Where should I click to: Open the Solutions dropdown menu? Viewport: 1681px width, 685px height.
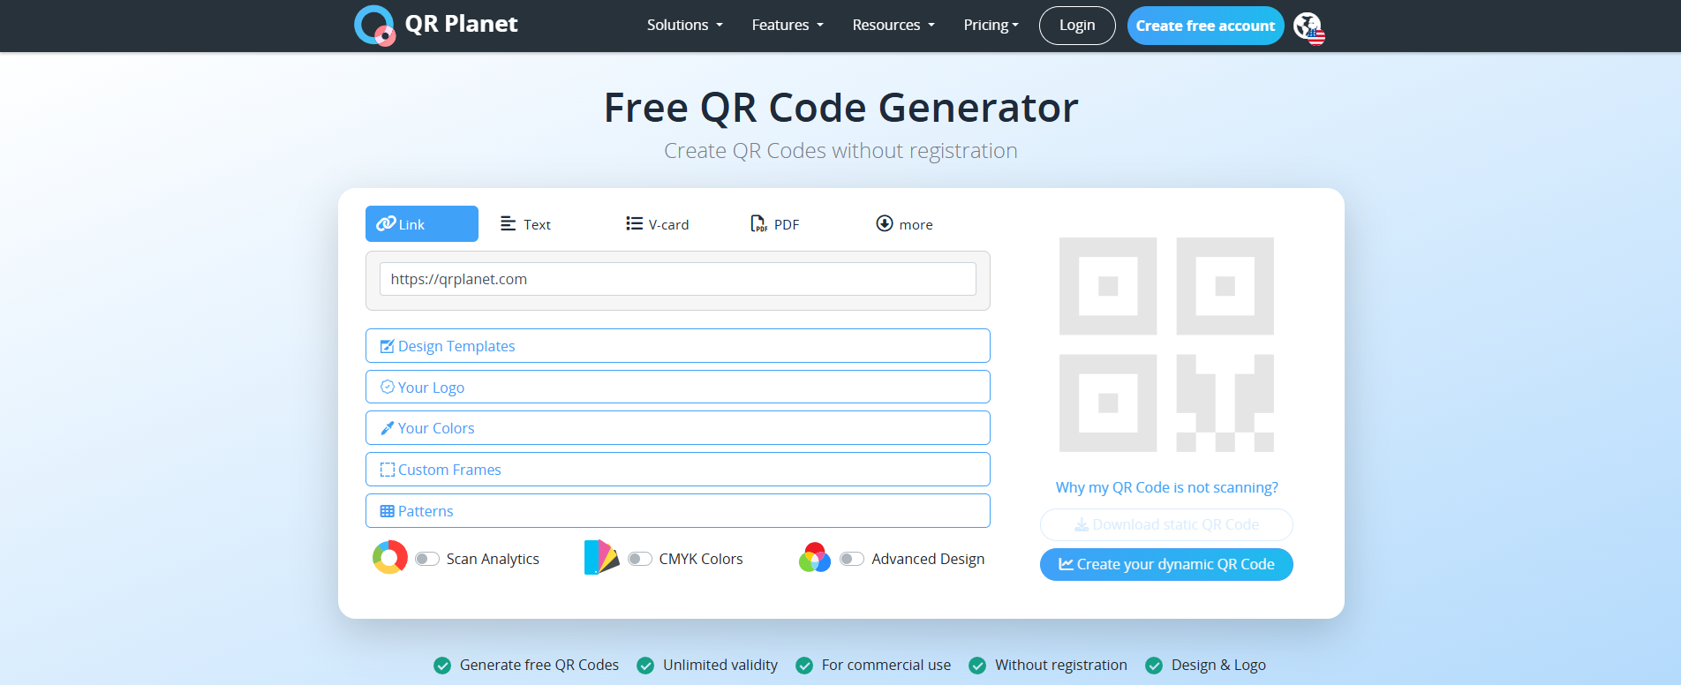coord(685,26)
